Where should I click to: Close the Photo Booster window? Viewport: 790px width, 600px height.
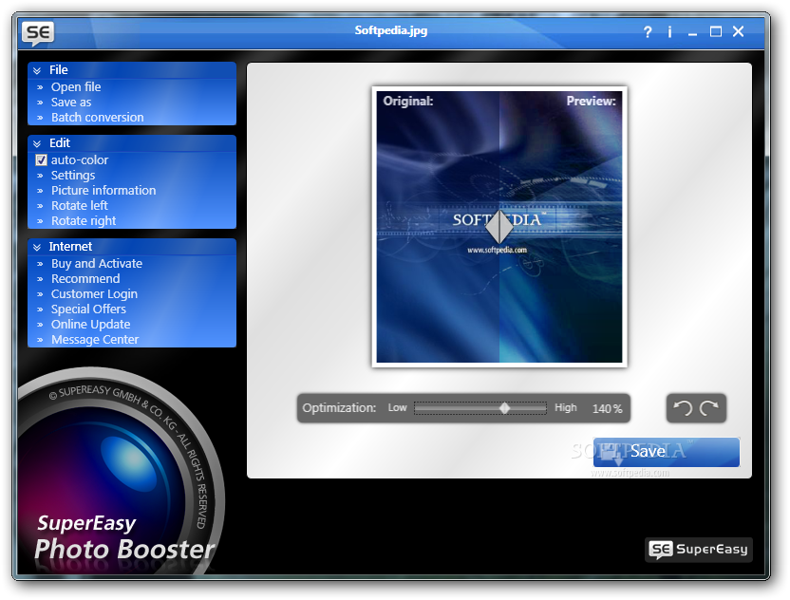(738, 31)
